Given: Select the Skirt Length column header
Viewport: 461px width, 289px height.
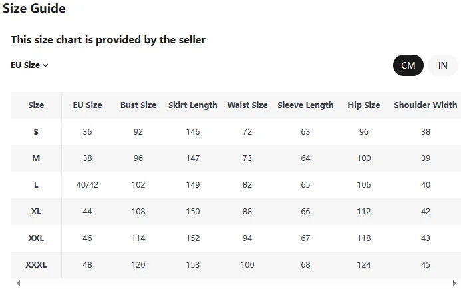Looking at the screenshot, I should [x=193, y=105].
